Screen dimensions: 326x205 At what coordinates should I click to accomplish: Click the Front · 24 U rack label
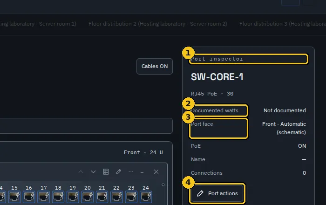[x=143, y=152]
